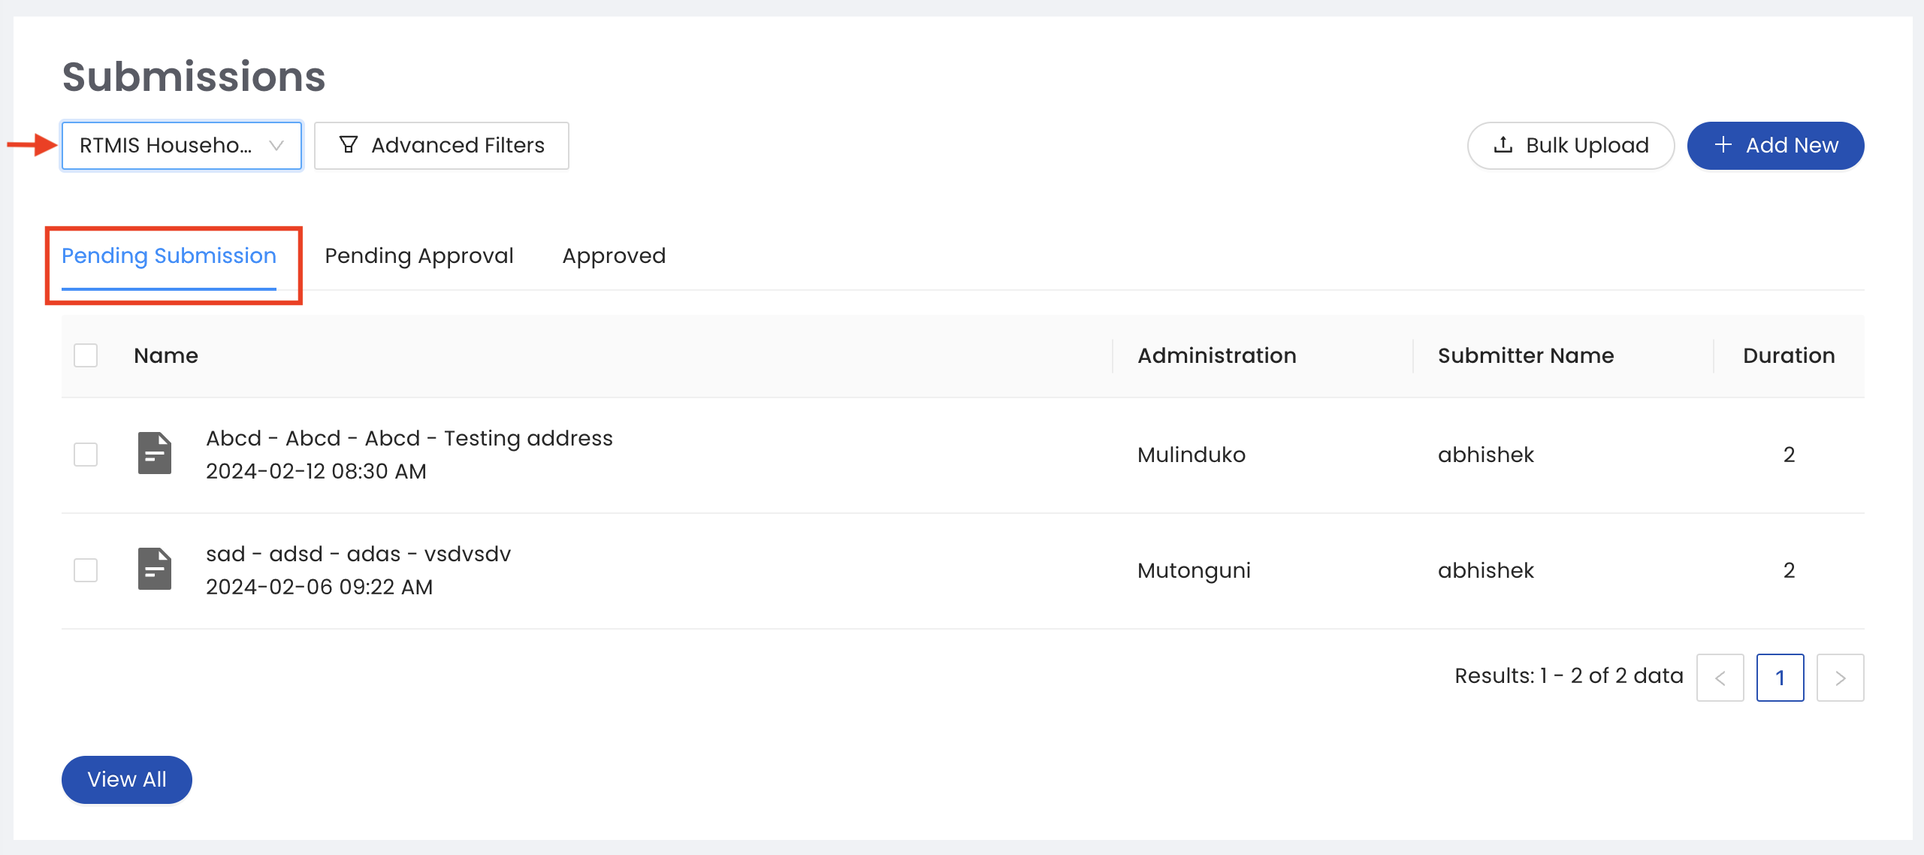Click the Add New button

point(1775,145)
